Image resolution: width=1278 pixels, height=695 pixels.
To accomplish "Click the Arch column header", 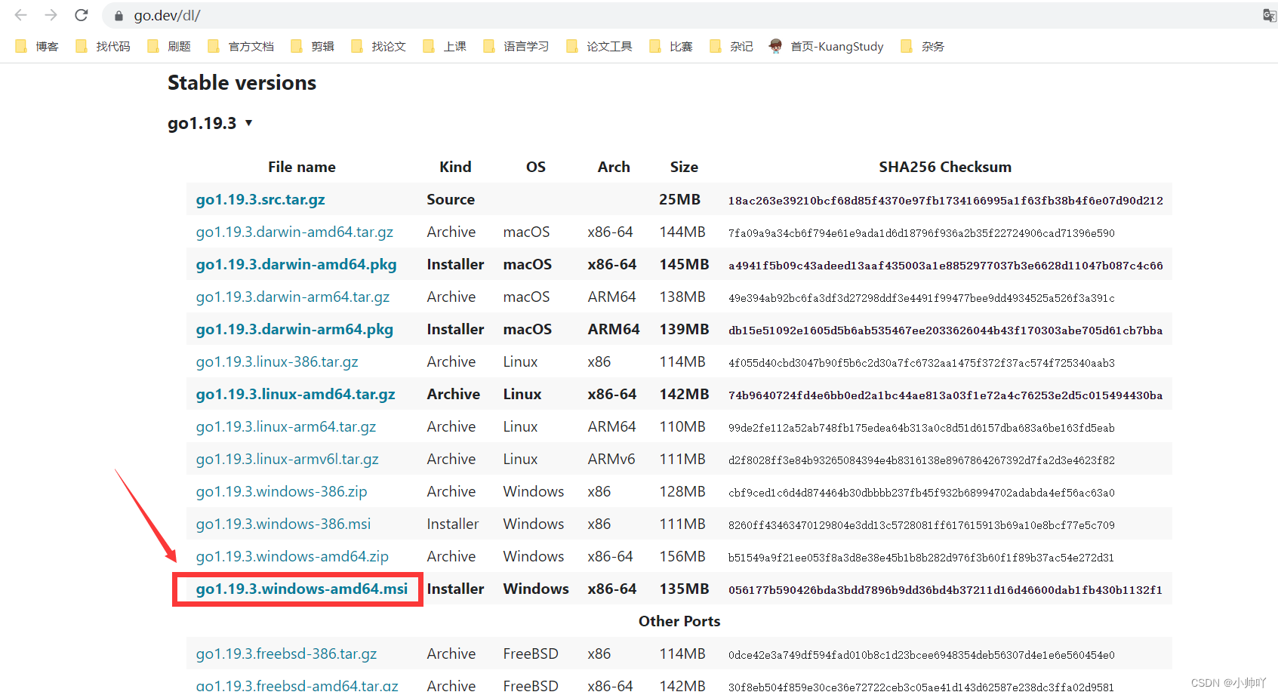I will tap(614, 167).
